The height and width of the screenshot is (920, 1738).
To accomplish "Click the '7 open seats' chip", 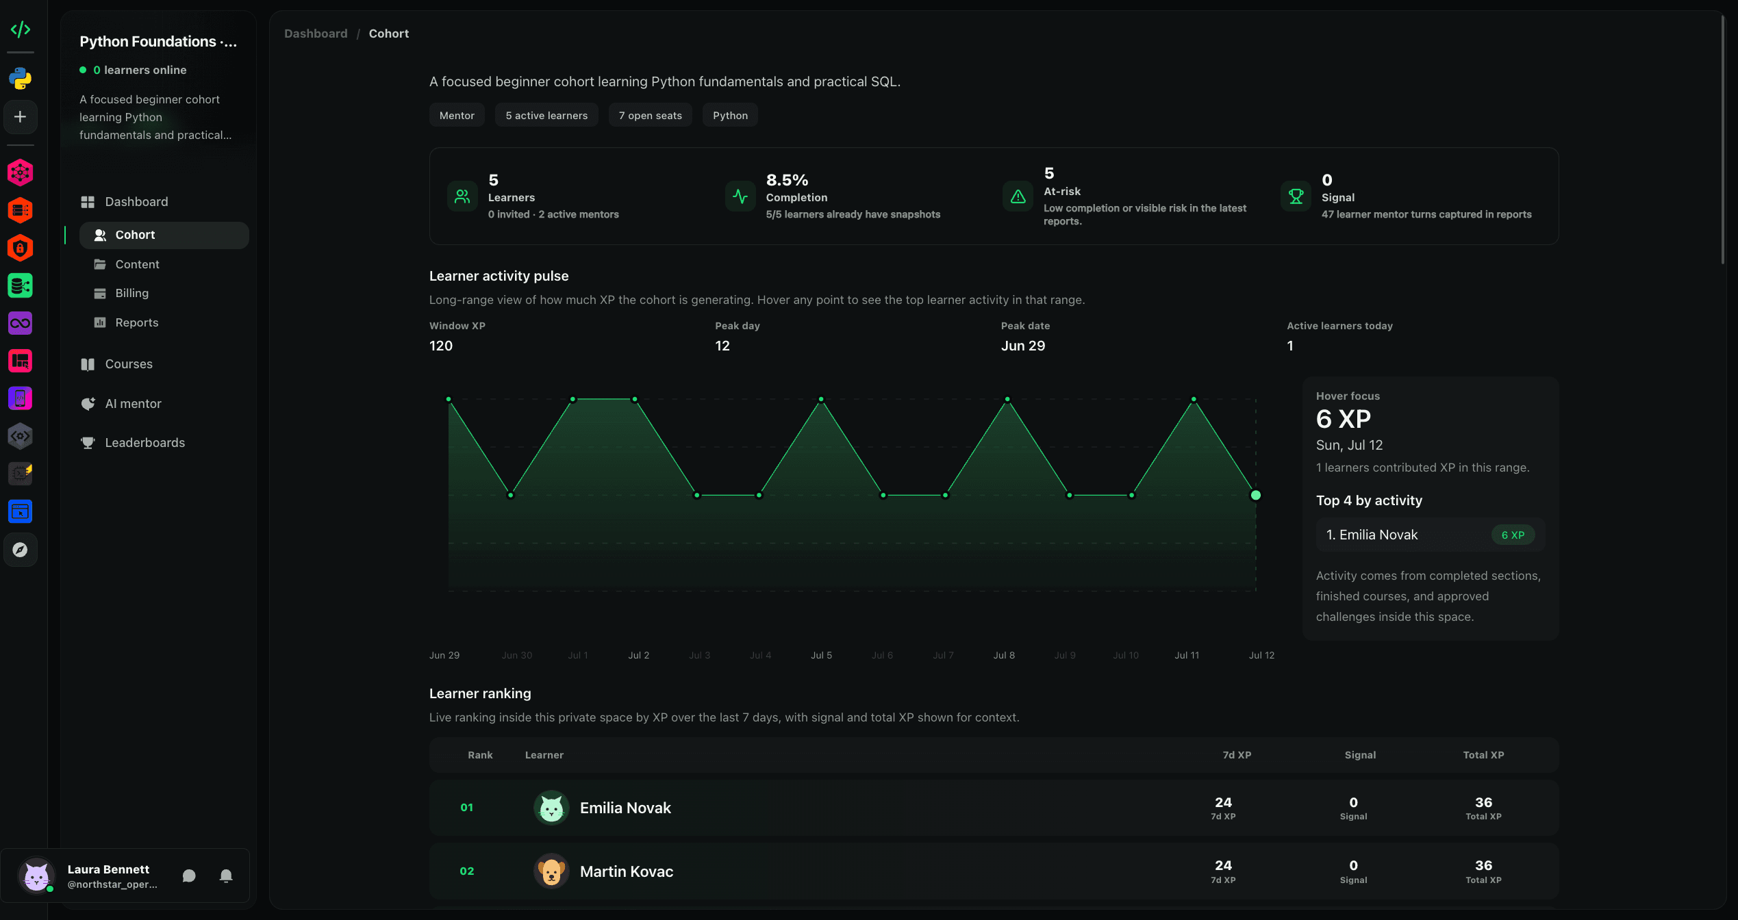I will click(651, 116).
